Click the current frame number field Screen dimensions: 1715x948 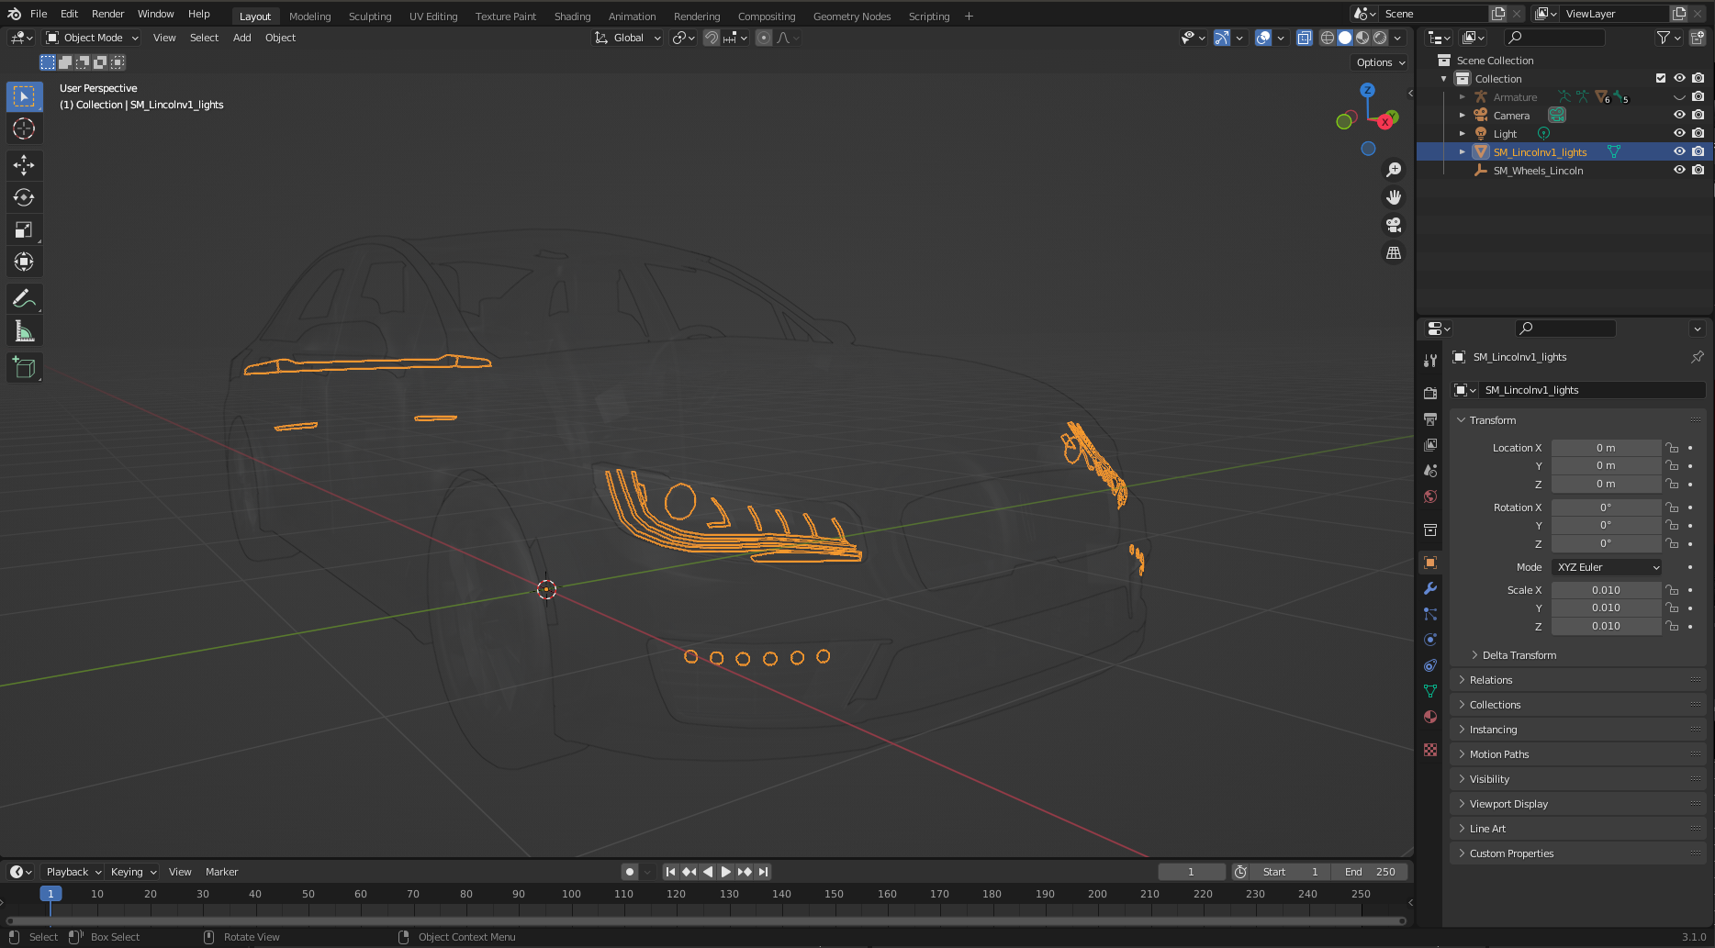(1191, 871)
